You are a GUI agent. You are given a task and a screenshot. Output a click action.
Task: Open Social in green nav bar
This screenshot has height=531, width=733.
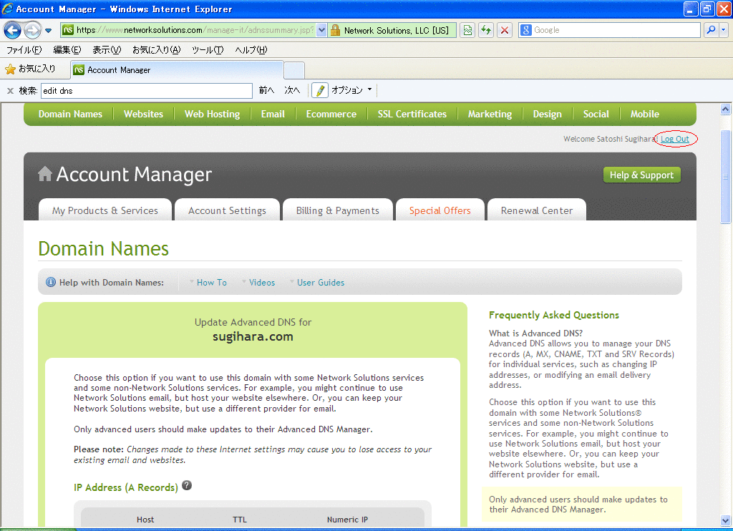point(596,114)
